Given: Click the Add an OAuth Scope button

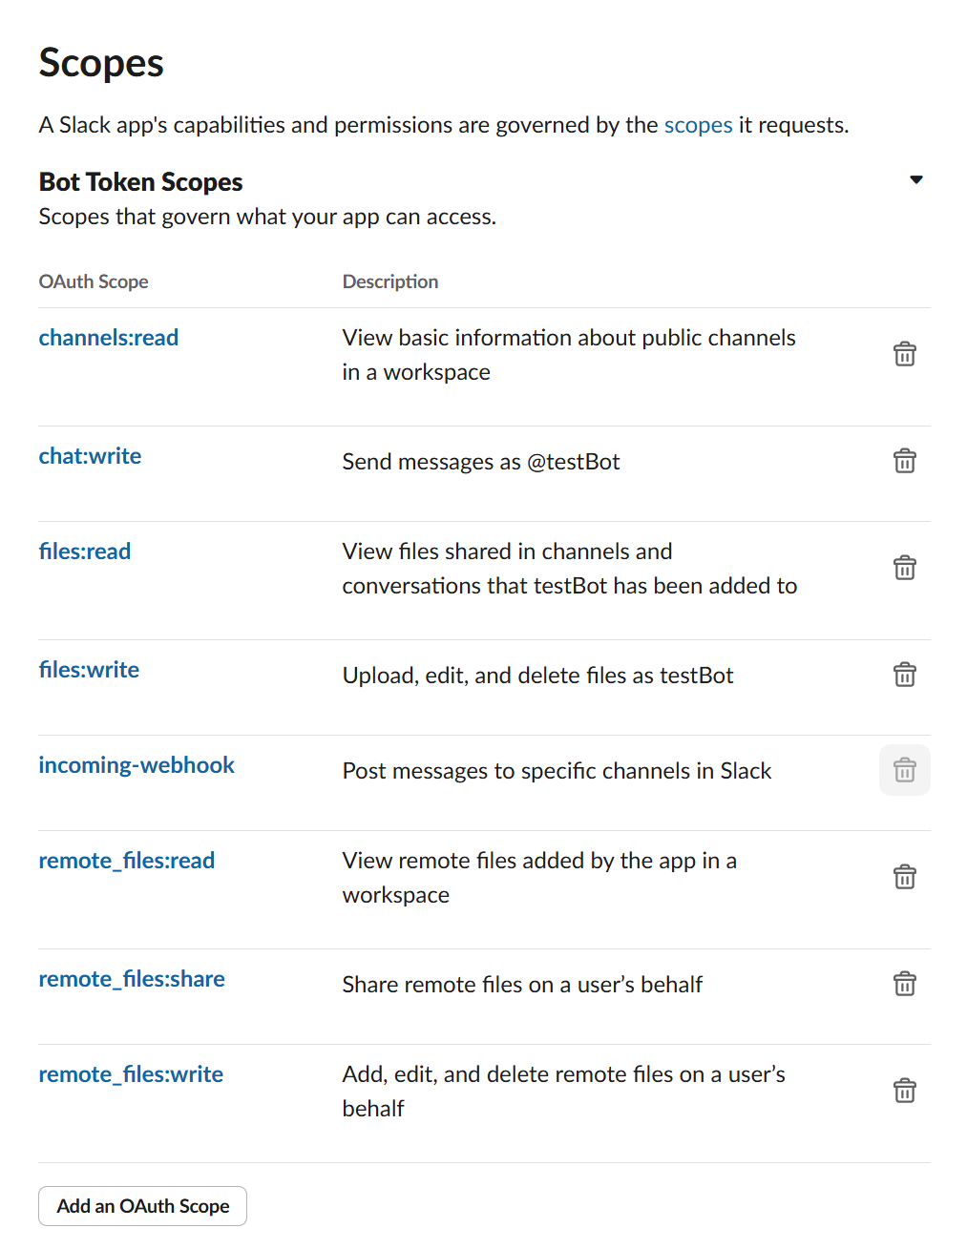Looking at the screenshot, I should click(143, 1206).
